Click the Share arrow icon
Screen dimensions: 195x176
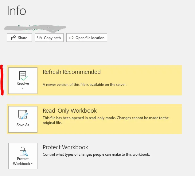14,38
